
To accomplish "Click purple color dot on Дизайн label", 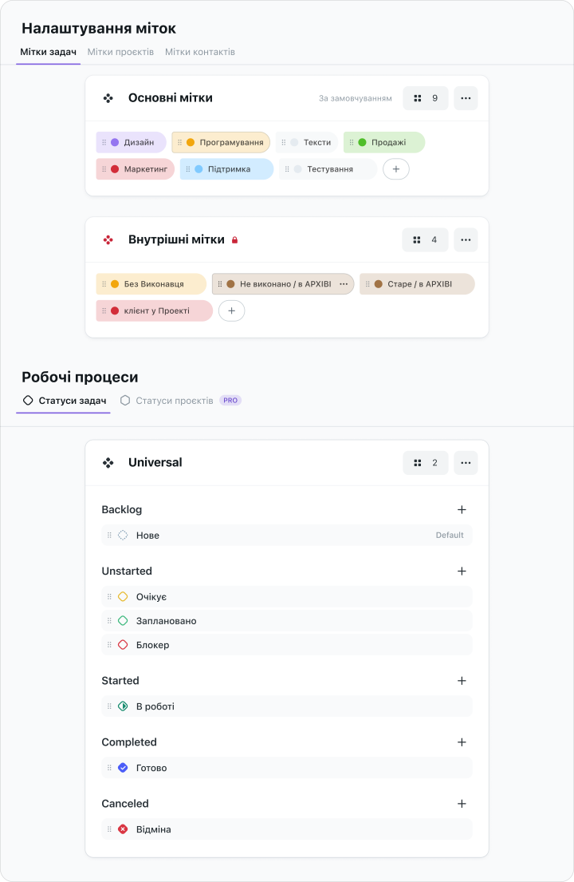I will click(115, 142).
